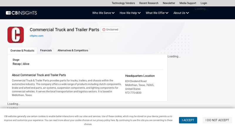Screen dimensions: 235x132
Task: Switch to Alternatives & Competitors tab
Action: pos(73,50)
